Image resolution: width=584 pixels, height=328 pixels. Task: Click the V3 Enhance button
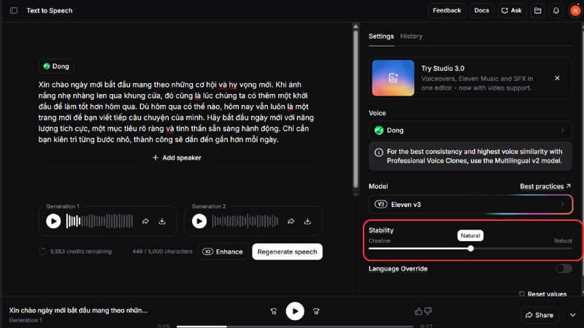click(223, 251)
